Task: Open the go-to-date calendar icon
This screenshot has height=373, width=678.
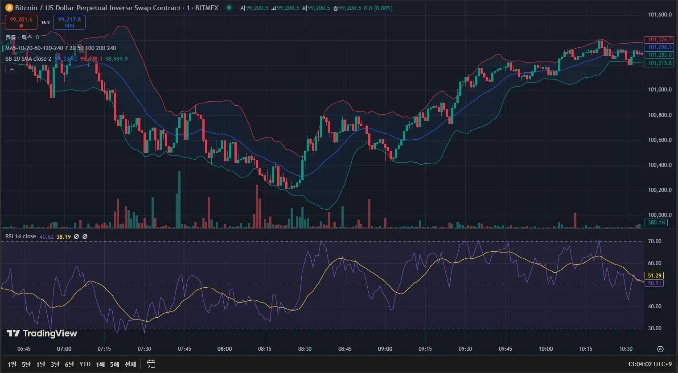Action: pos(151,364)
